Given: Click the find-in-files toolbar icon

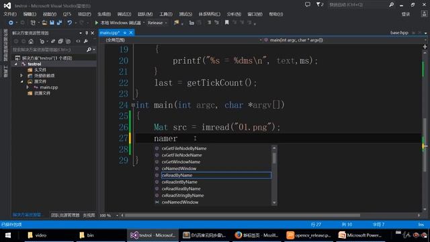Looking at the screenshot, I should pyautogui.click(x=176, y=23).
